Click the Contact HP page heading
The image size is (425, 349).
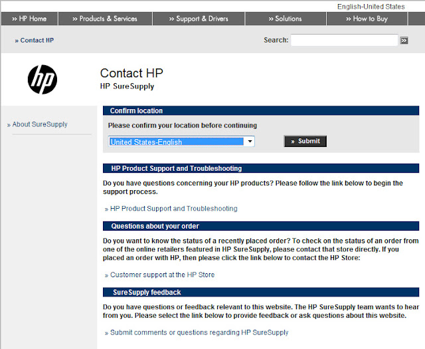(131, 73)
